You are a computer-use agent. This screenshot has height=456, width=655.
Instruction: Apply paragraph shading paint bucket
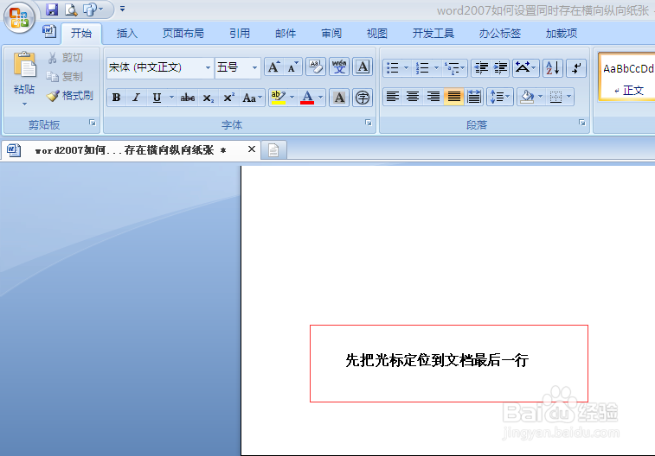527,98
